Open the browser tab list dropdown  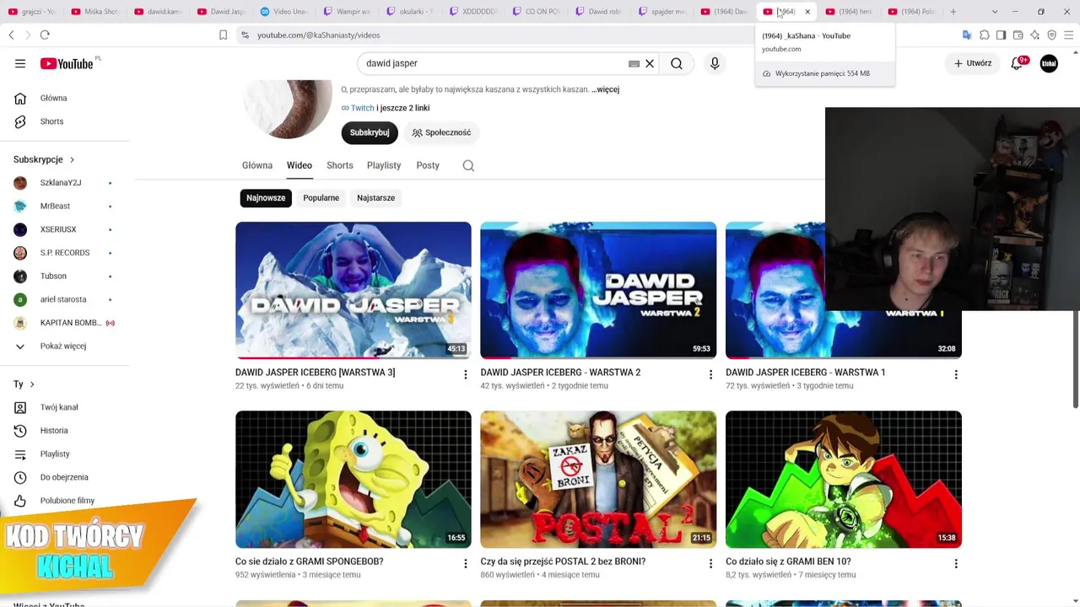(995, 12)
